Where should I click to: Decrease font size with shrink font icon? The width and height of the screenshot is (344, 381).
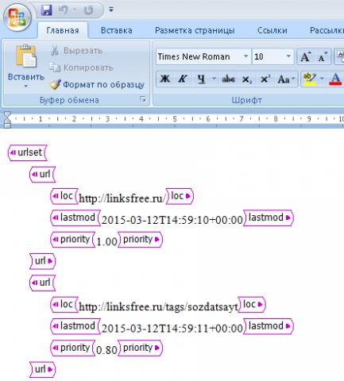pos(323,56)
